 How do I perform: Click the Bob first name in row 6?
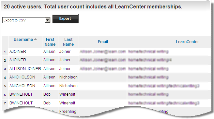[x=47, y=94]
